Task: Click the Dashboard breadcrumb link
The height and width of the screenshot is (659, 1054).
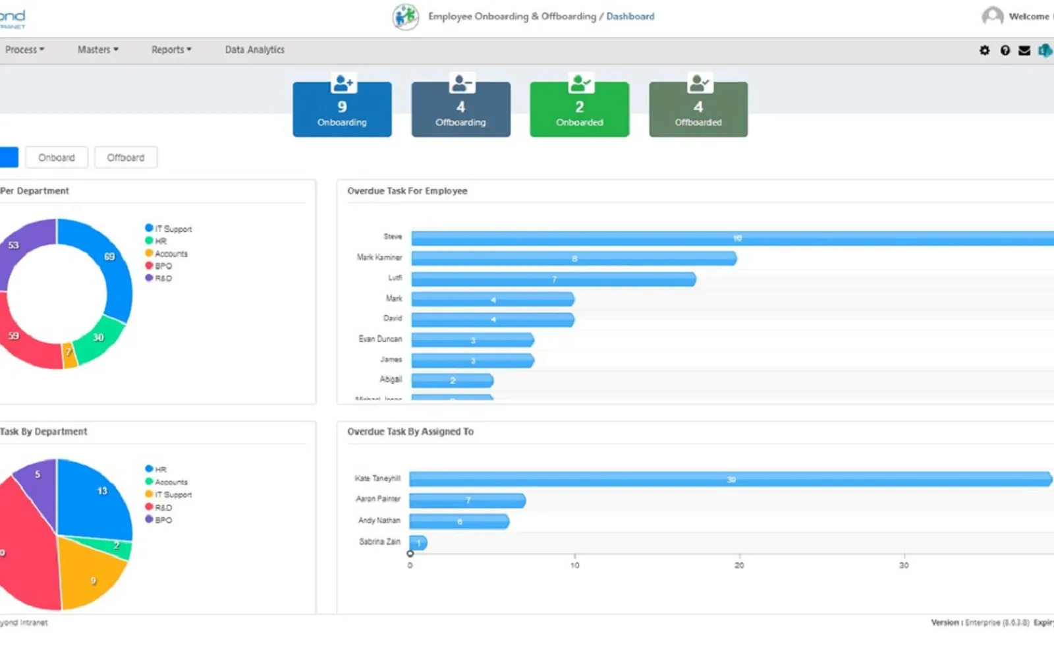Action: click(630, 16)
